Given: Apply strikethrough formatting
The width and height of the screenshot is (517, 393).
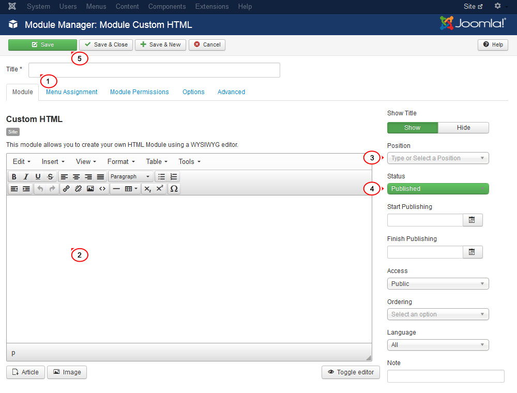Looking at the screenshot, I should [x=50, y=177].
